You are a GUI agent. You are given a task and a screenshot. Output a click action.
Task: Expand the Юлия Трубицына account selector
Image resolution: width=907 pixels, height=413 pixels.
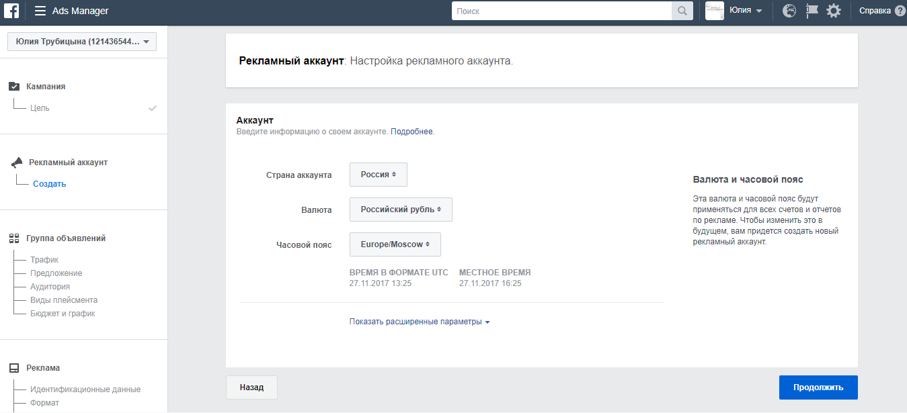coord(82,42)
